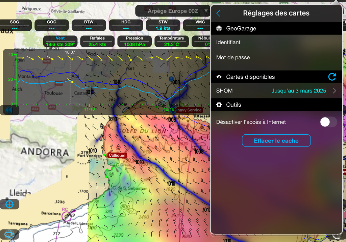Click the Outils section header text
The height and width of the screenshot is (242, 346).
coord(233,105)
